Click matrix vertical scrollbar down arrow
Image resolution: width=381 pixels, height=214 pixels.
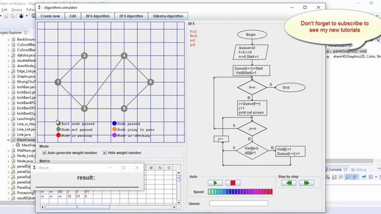click(179, 203)
